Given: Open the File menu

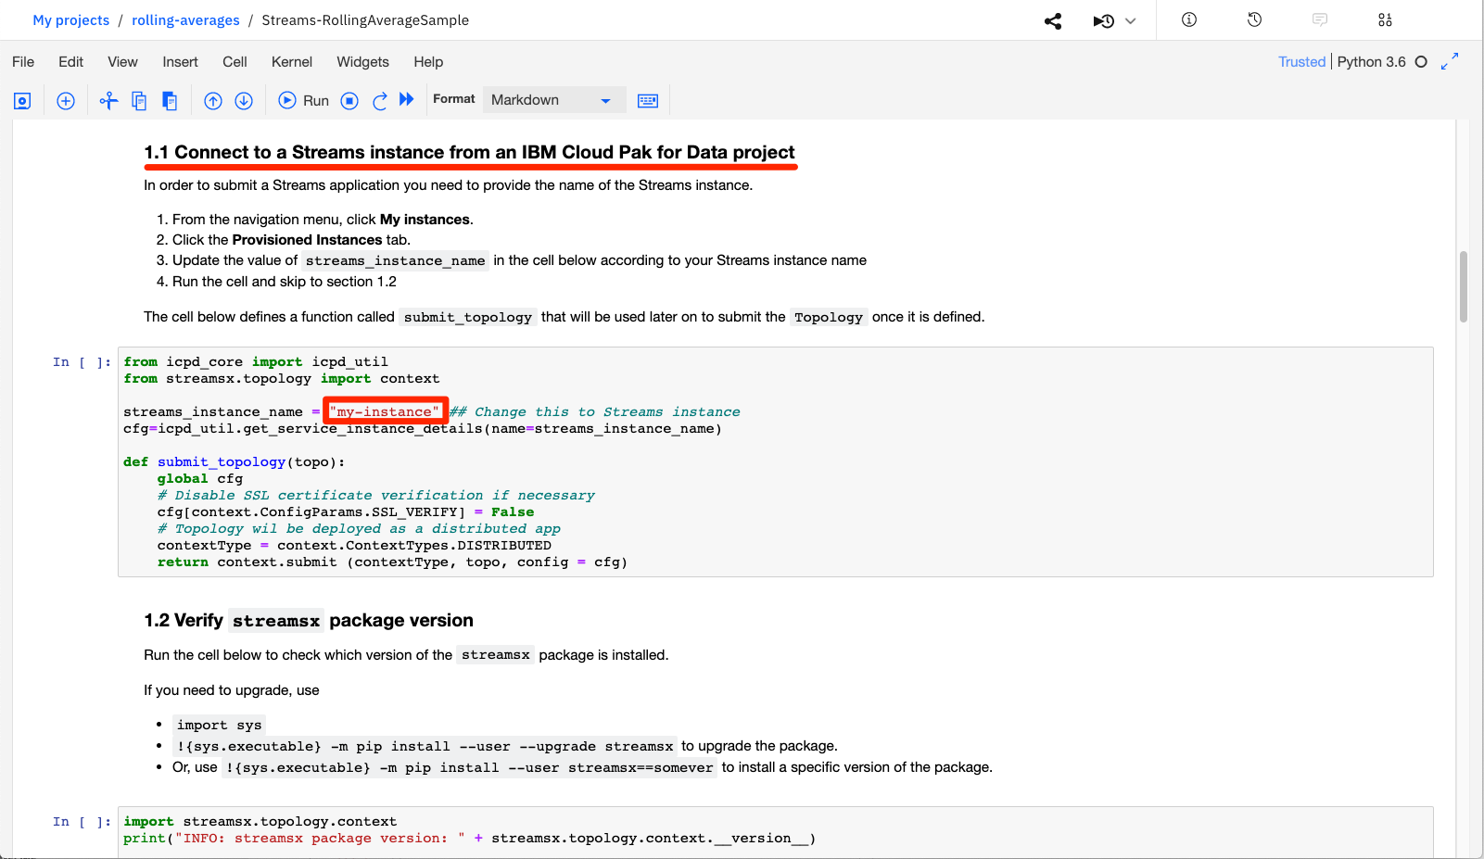Looking at the screenshot, I should [23, 62].
